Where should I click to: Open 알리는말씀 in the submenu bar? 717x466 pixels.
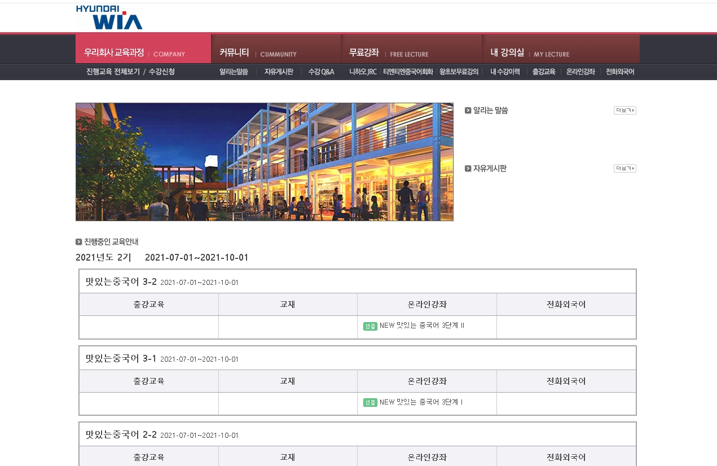[234, 72]
